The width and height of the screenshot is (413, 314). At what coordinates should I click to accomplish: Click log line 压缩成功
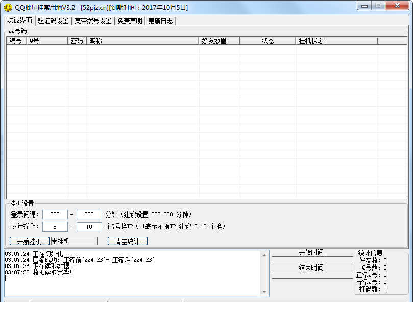click(80, 260)
